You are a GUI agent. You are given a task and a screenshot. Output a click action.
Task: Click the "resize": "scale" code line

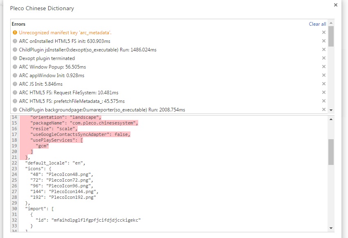54,129
